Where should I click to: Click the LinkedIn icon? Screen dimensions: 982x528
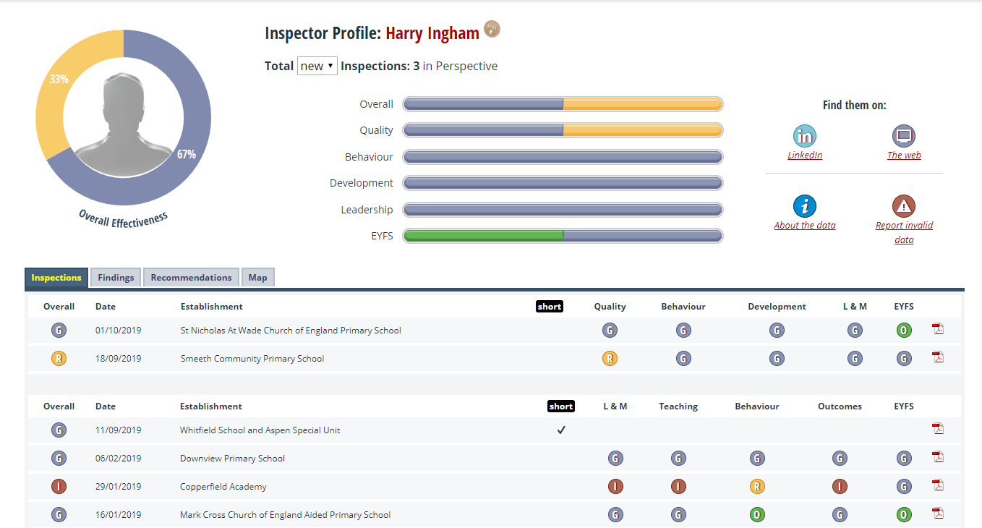804,136
